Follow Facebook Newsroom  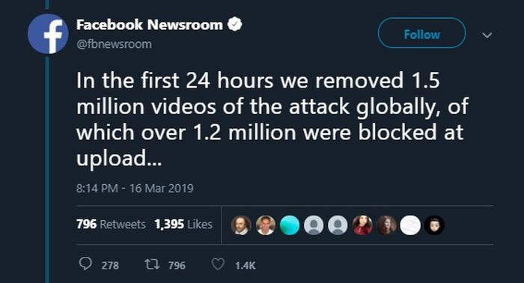coord(421,33)
